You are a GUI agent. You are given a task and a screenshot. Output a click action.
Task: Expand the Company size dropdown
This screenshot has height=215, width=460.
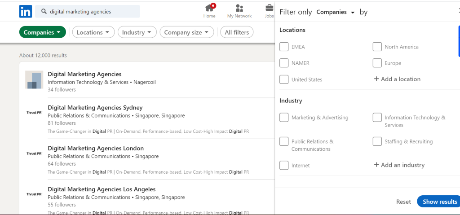pos(186,32)
